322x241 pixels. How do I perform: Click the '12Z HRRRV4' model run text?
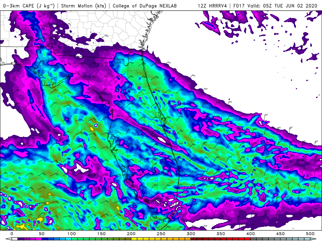point(213,6)
